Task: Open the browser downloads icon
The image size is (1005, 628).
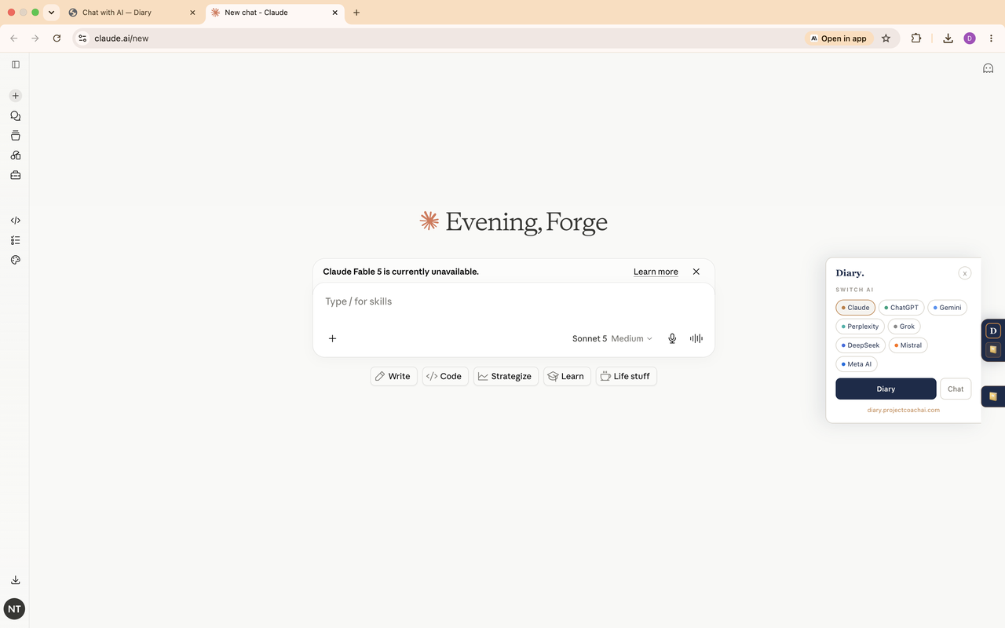Action: pos(948,38)
